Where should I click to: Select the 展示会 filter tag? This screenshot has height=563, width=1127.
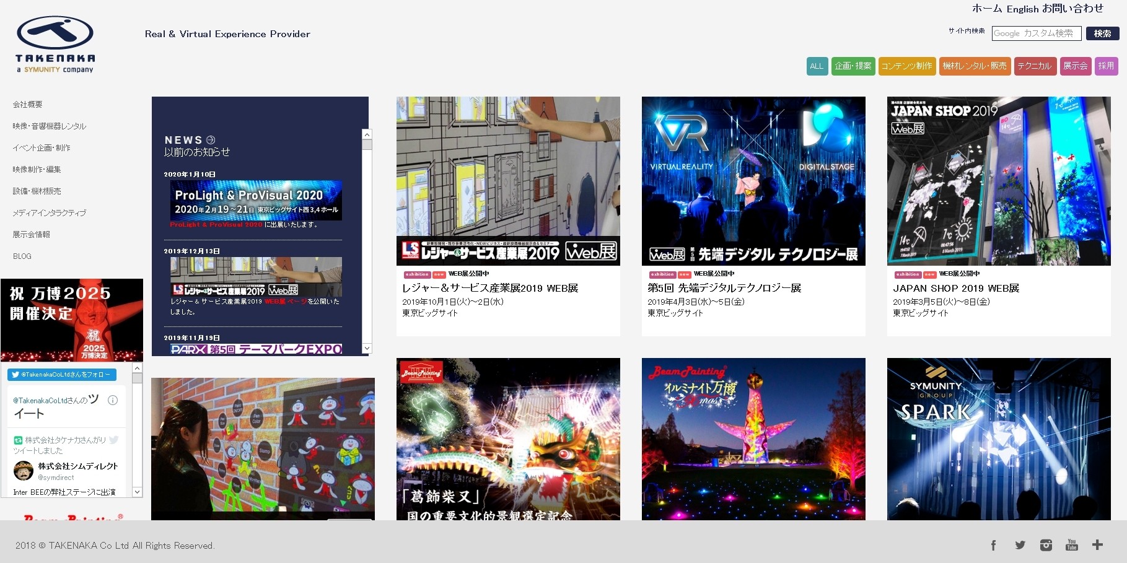coord(1076,66)
